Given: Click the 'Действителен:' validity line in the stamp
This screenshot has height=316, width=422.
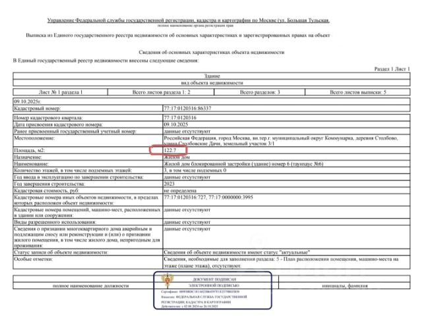Looking at the screenshot, I should (190, 306).
